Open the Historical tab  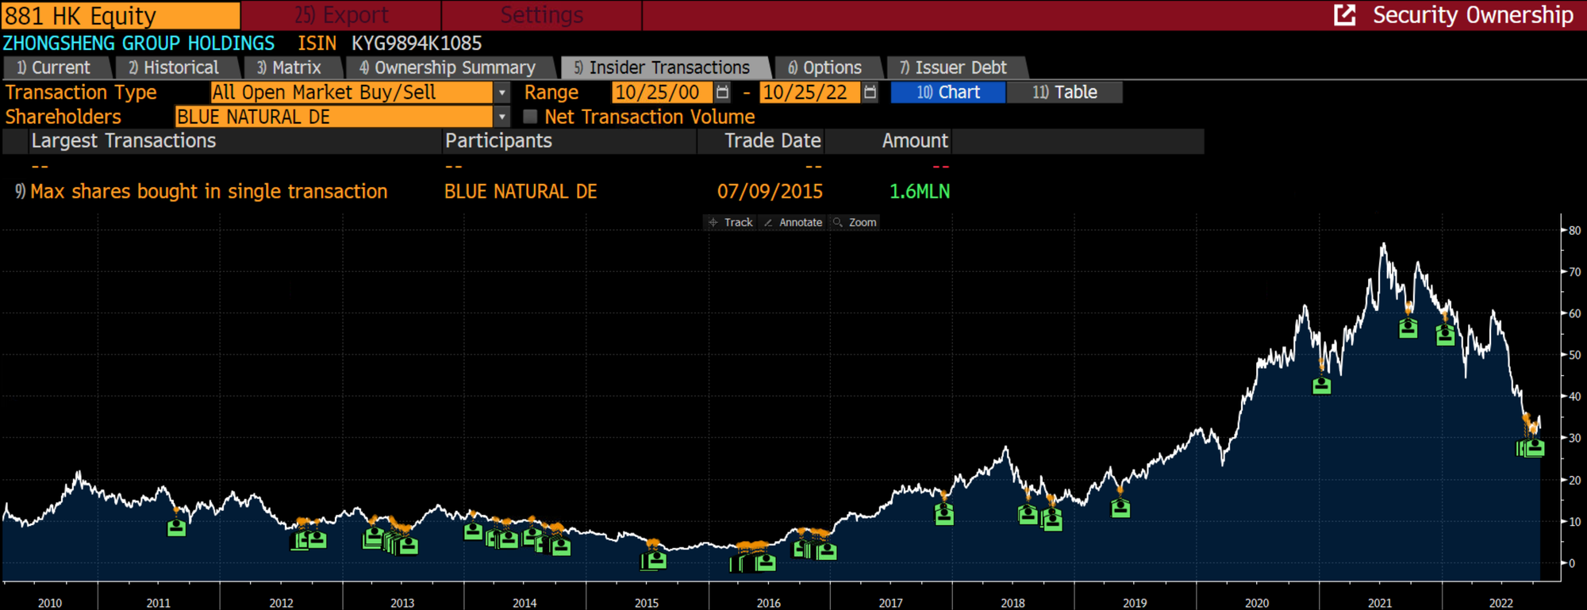tap(174, 68)
